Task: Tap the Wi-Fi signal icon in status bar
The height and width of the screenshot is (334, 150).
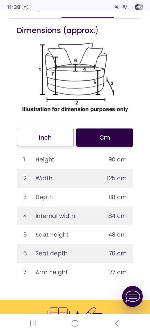Action: [x=124, y=7]
